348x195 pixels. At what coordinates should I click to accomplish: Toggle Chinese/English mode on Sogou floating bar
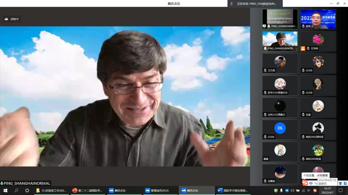click(311, 183)
